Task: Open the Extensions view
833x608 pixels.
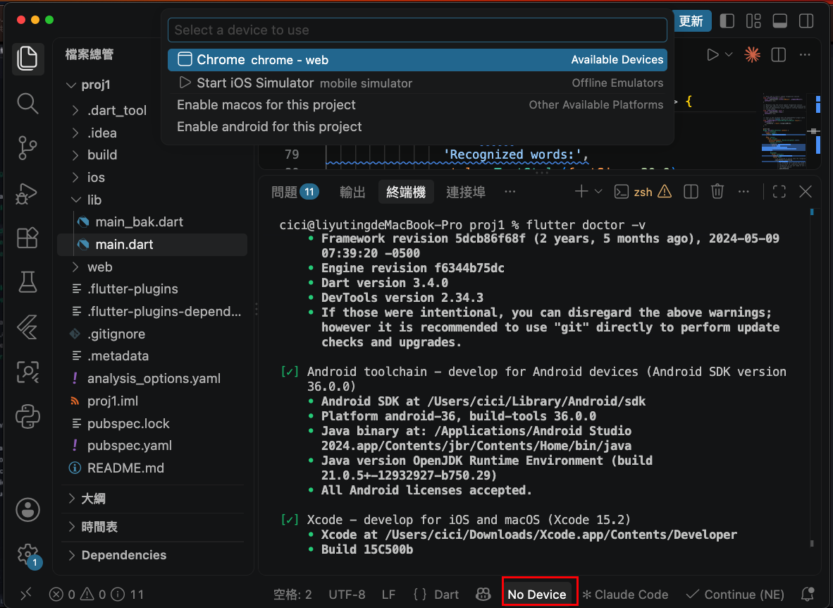Action: tap(27, 238)
